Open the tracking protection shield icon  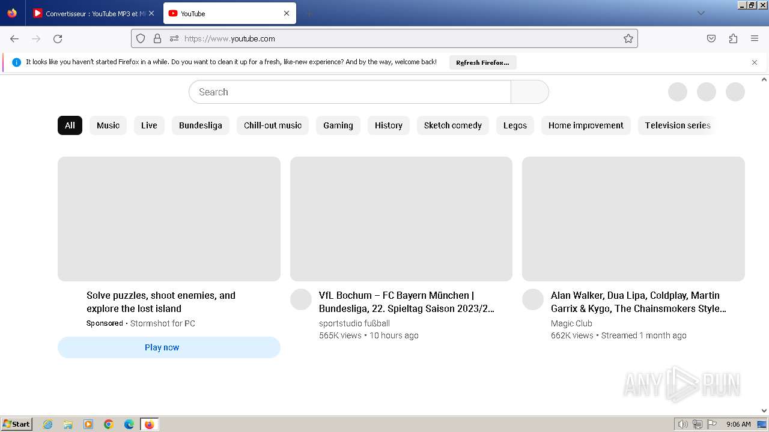point(141,38)
